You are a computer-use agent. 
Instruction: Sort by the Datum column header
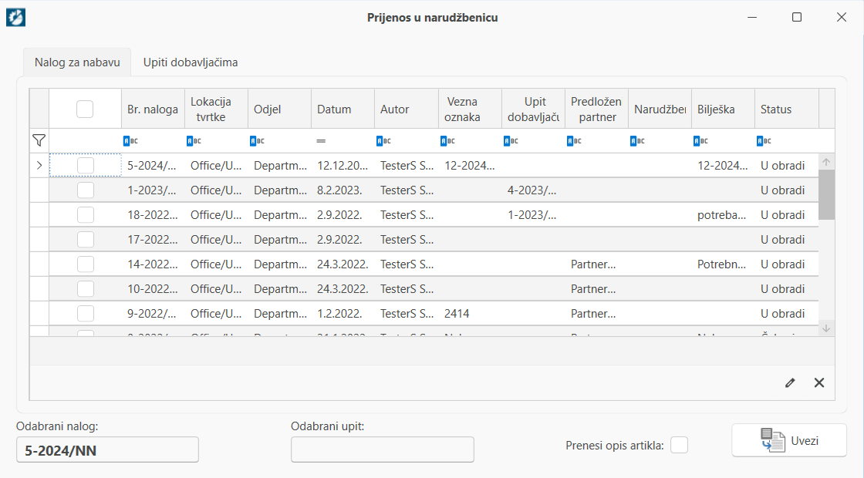343,109
